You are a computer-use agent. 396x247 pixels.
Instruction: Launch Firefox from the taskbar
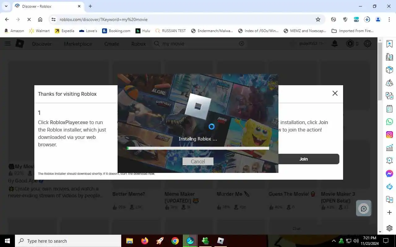[144, 241]
